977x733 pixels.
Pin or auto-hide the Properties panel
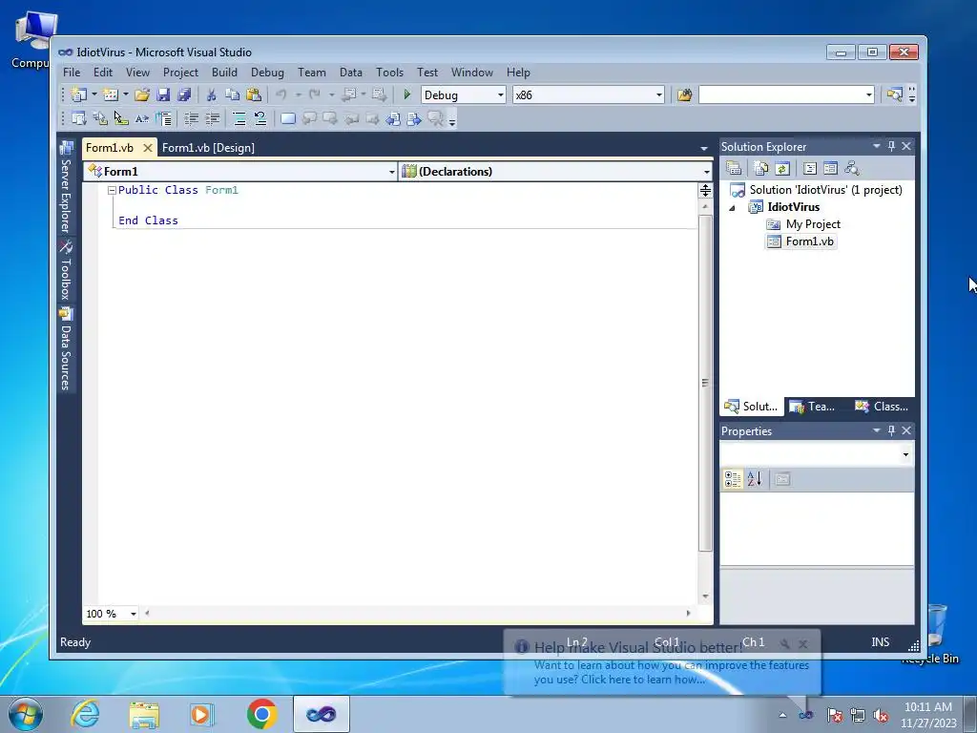(892, 430)
